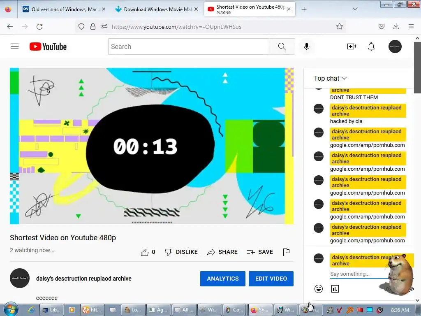Click the channel avatar below the video
The height and width of the screenshot is (316, 421).
pyautogui.click(x=20, y=278)
